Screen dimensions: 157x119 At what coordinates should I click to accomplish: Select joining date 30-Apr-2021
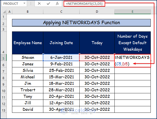[x=61, y=110]
